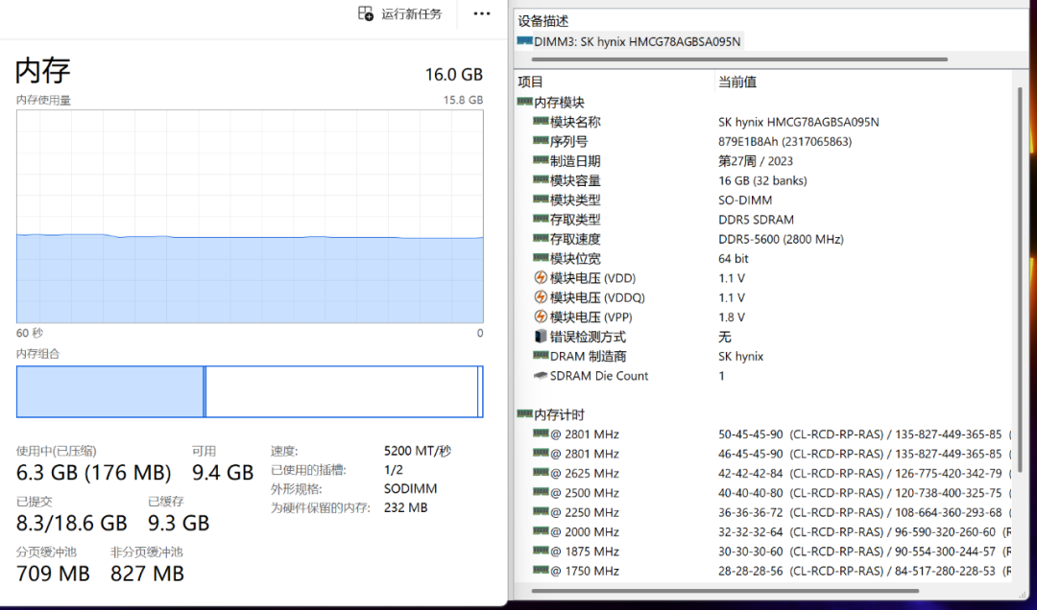Screen dimensions: 1037x610
Task: Click the vertical scrollbar of the details list
Action: click(1019, 277)
